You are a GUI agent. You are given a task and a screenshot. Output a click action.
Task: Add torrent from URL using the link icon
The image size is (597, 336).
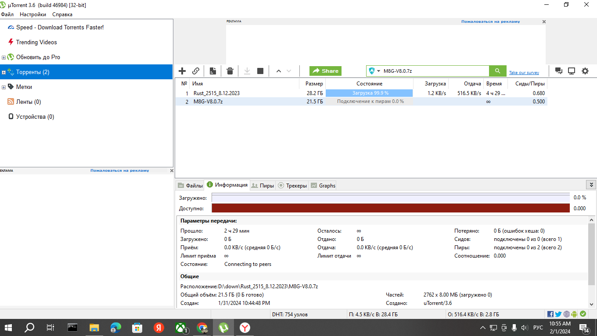coord(196,71)
